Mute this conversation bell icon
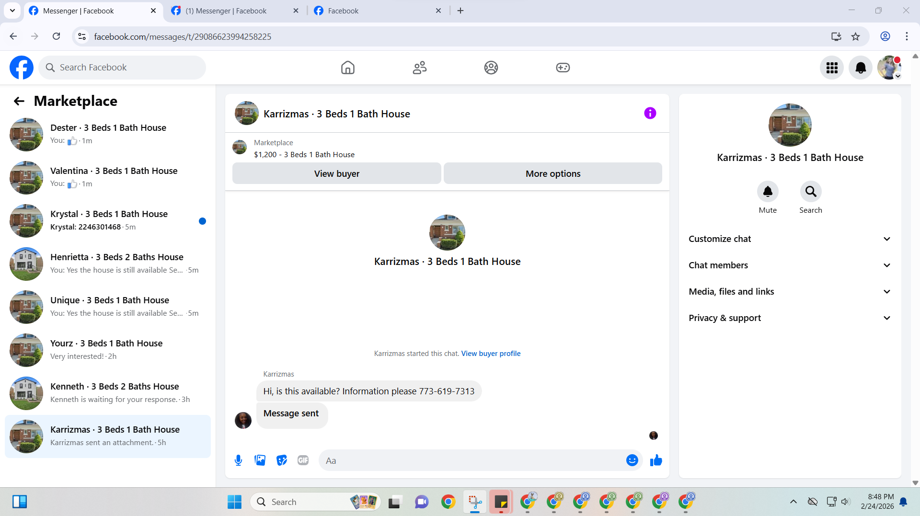The width and height of the screenshot is (920, 516). 768,192
